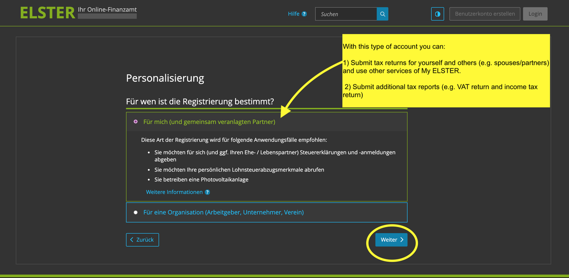Viewport: 569px width, 278px height.
Task: Focus the Suchen search field
Action: click(x=346, y=14)
